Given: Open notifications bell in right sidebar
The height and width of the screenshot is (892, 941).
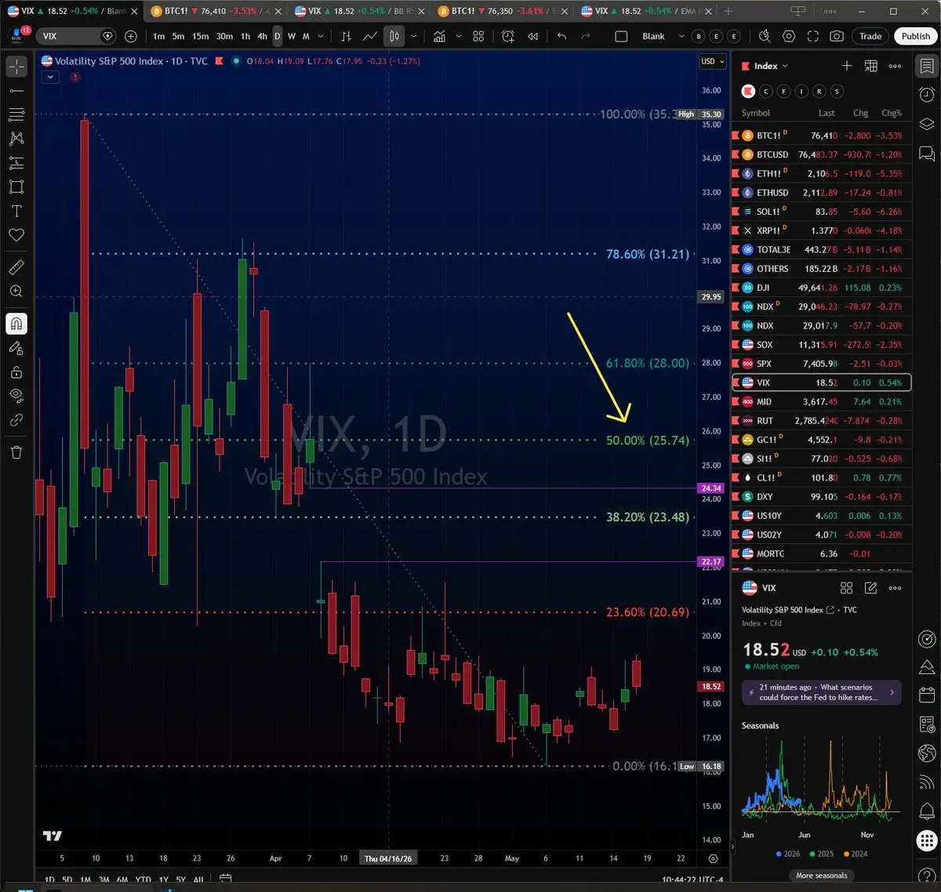Looking at the screenshot, I should [927, 811].
